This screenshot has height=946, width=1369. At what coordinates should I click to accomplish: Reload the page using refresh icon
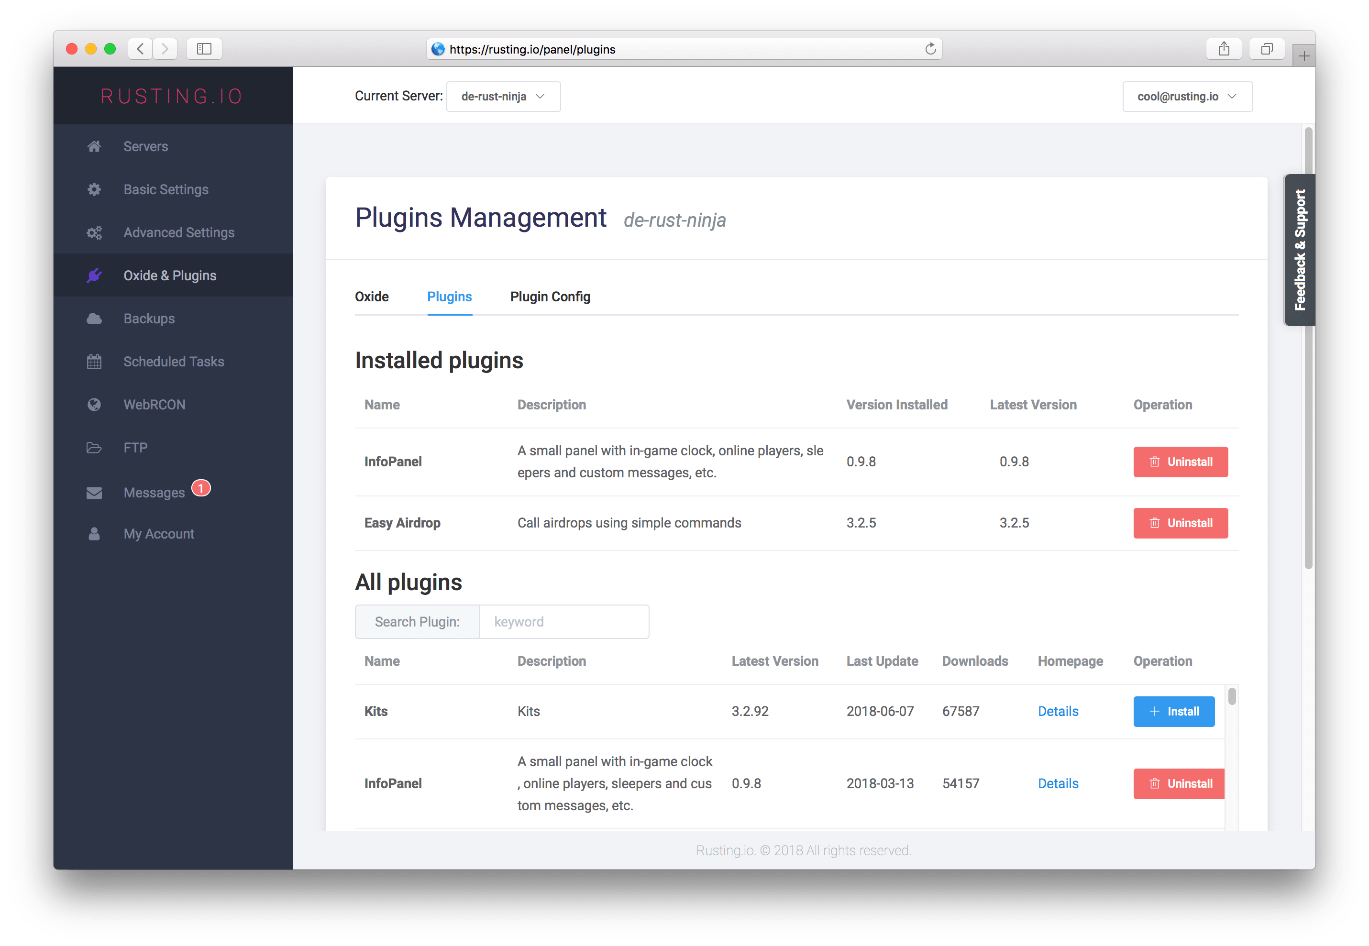pos(930,49)
